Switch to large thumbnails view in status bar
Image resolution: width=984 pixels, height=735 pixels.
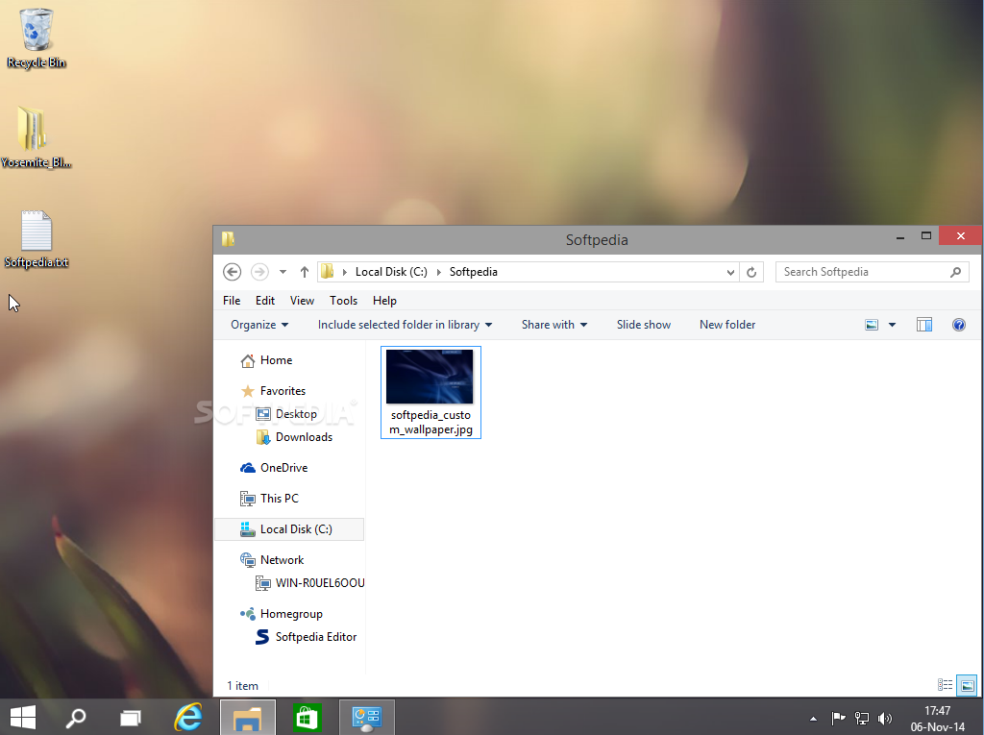[967, 685]
